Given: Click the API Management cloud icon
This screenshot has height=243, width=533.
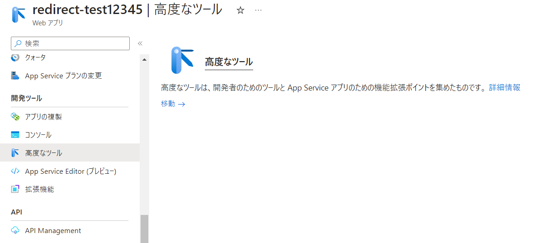Looking at the screenshot, I should pyautogui.click(x=15, y=230).
